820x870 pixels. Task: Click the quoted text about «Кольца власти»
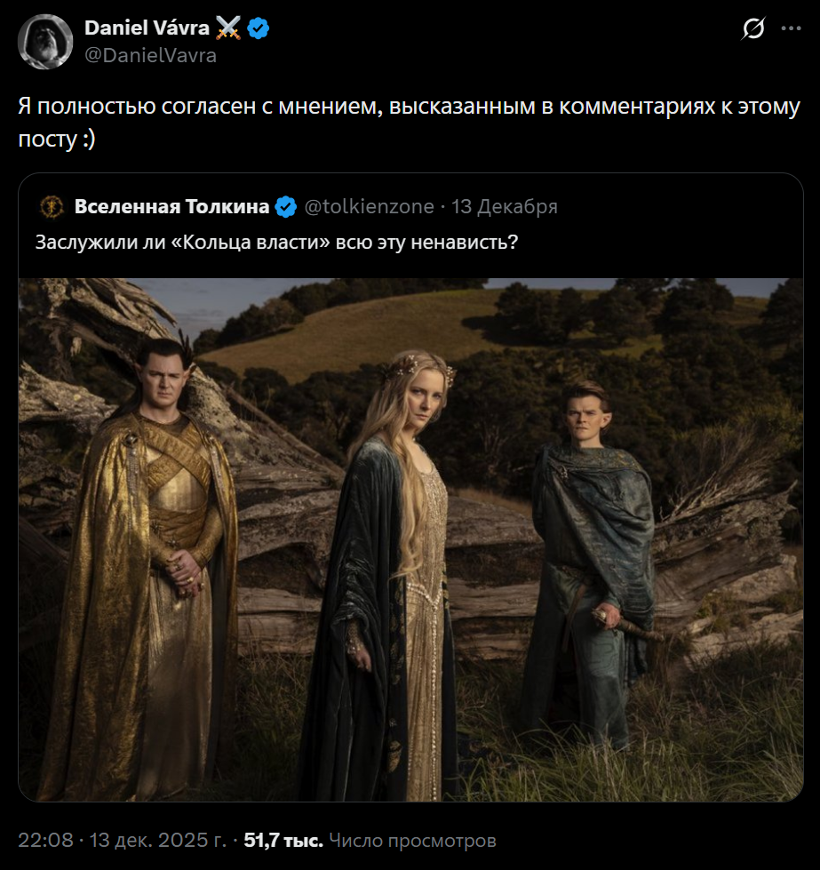[x=276, y=242]
